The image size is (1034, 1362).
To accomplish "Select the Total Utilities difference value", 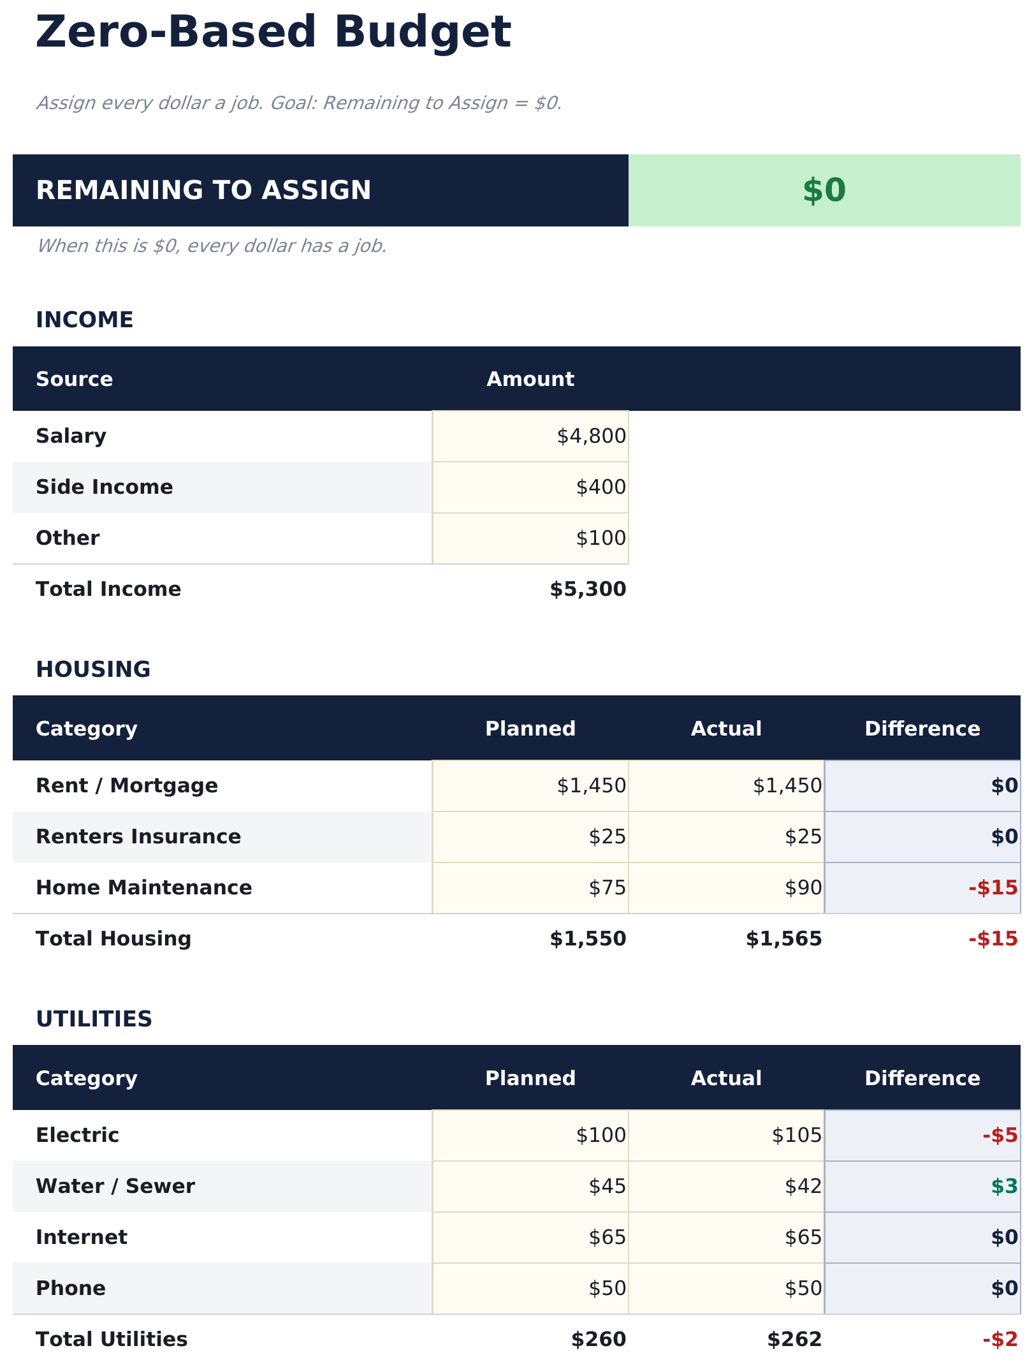I will [1000, 1340].
